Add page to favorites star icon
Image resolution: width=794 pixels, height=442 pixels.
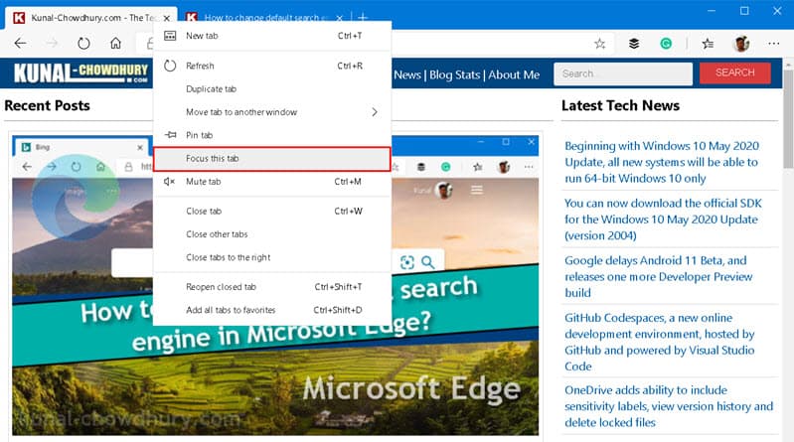[x=600, y=44]
